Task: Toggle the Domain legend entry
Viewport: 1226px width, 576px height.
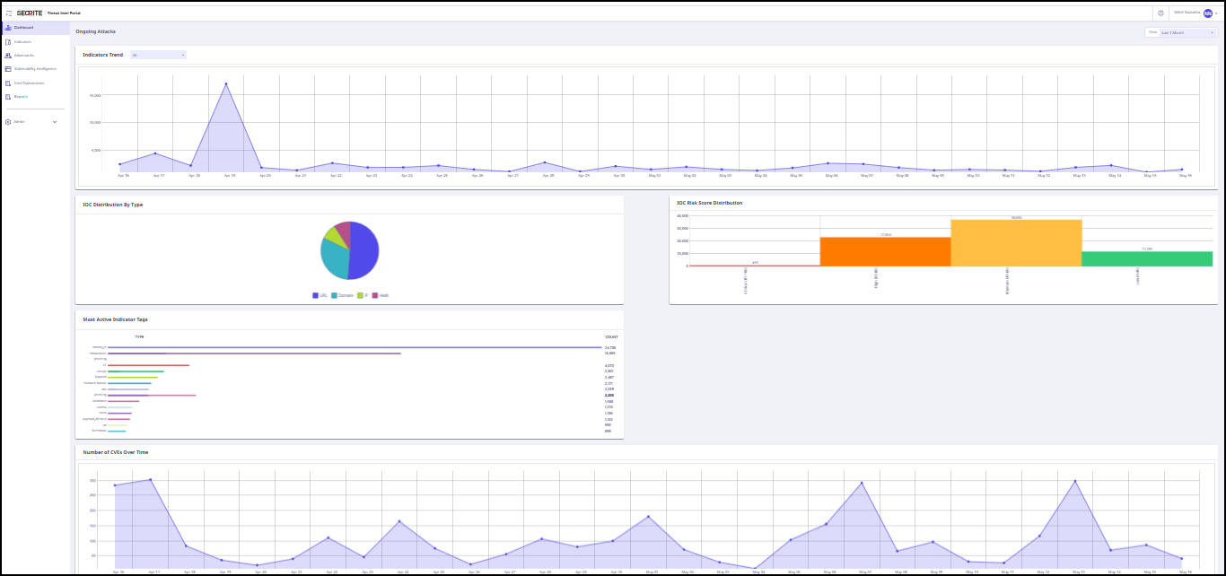Action: coord(340,295)
